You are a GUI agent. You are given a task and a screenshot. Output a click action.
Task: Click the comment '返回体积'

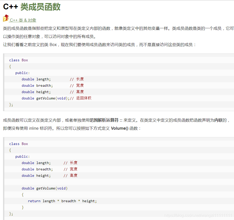pyautogui.click(x=84, y=98)
